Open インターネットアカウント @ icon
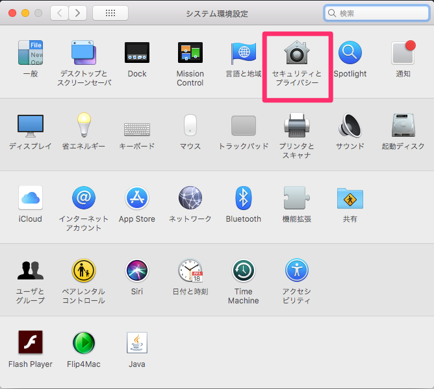This screenshot has width=434, height=389. pyautogui.click(x=84, y=198)
